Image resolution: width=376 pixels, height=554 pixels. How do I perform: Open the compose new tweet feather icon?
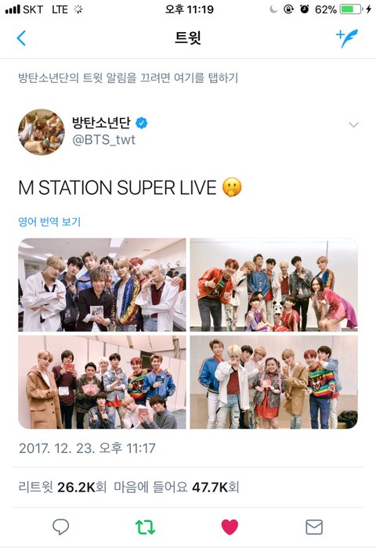pos(347,38)
